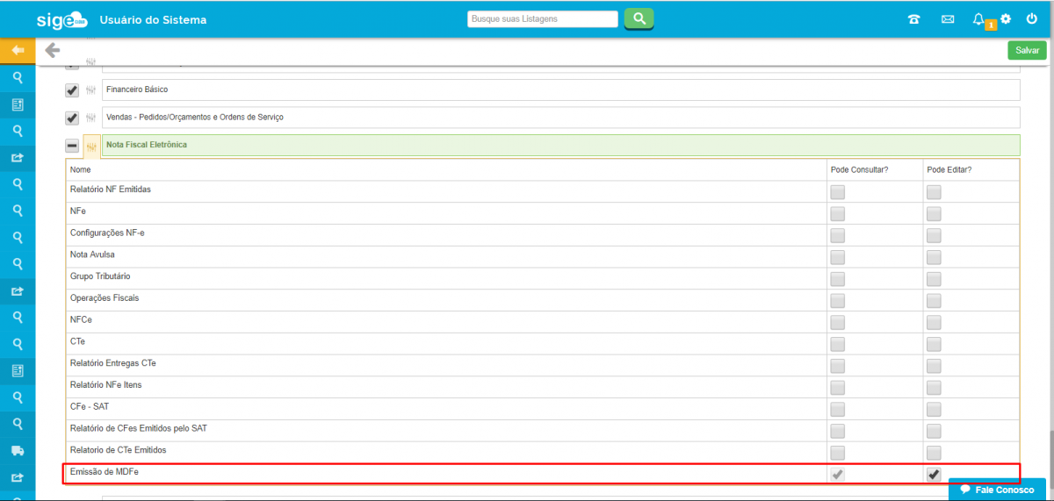Viewport: 1054px width, 501px height.
Task: Enable Pode Consultar for Relatorio de CTe Emitidos
Action: click(838, 453)
